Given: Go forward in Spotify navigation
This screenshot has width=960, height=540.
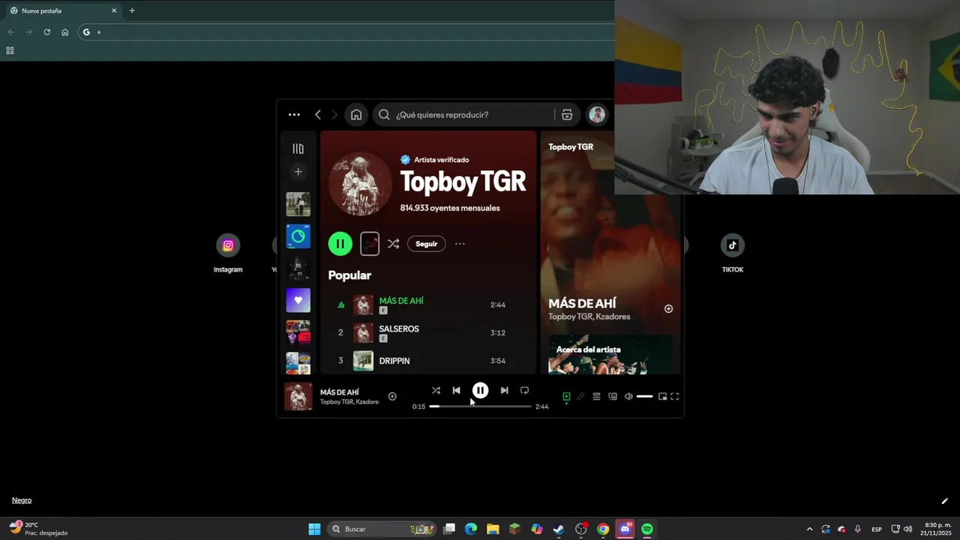Looking at the screenshot, I should (x=334, y=115).
